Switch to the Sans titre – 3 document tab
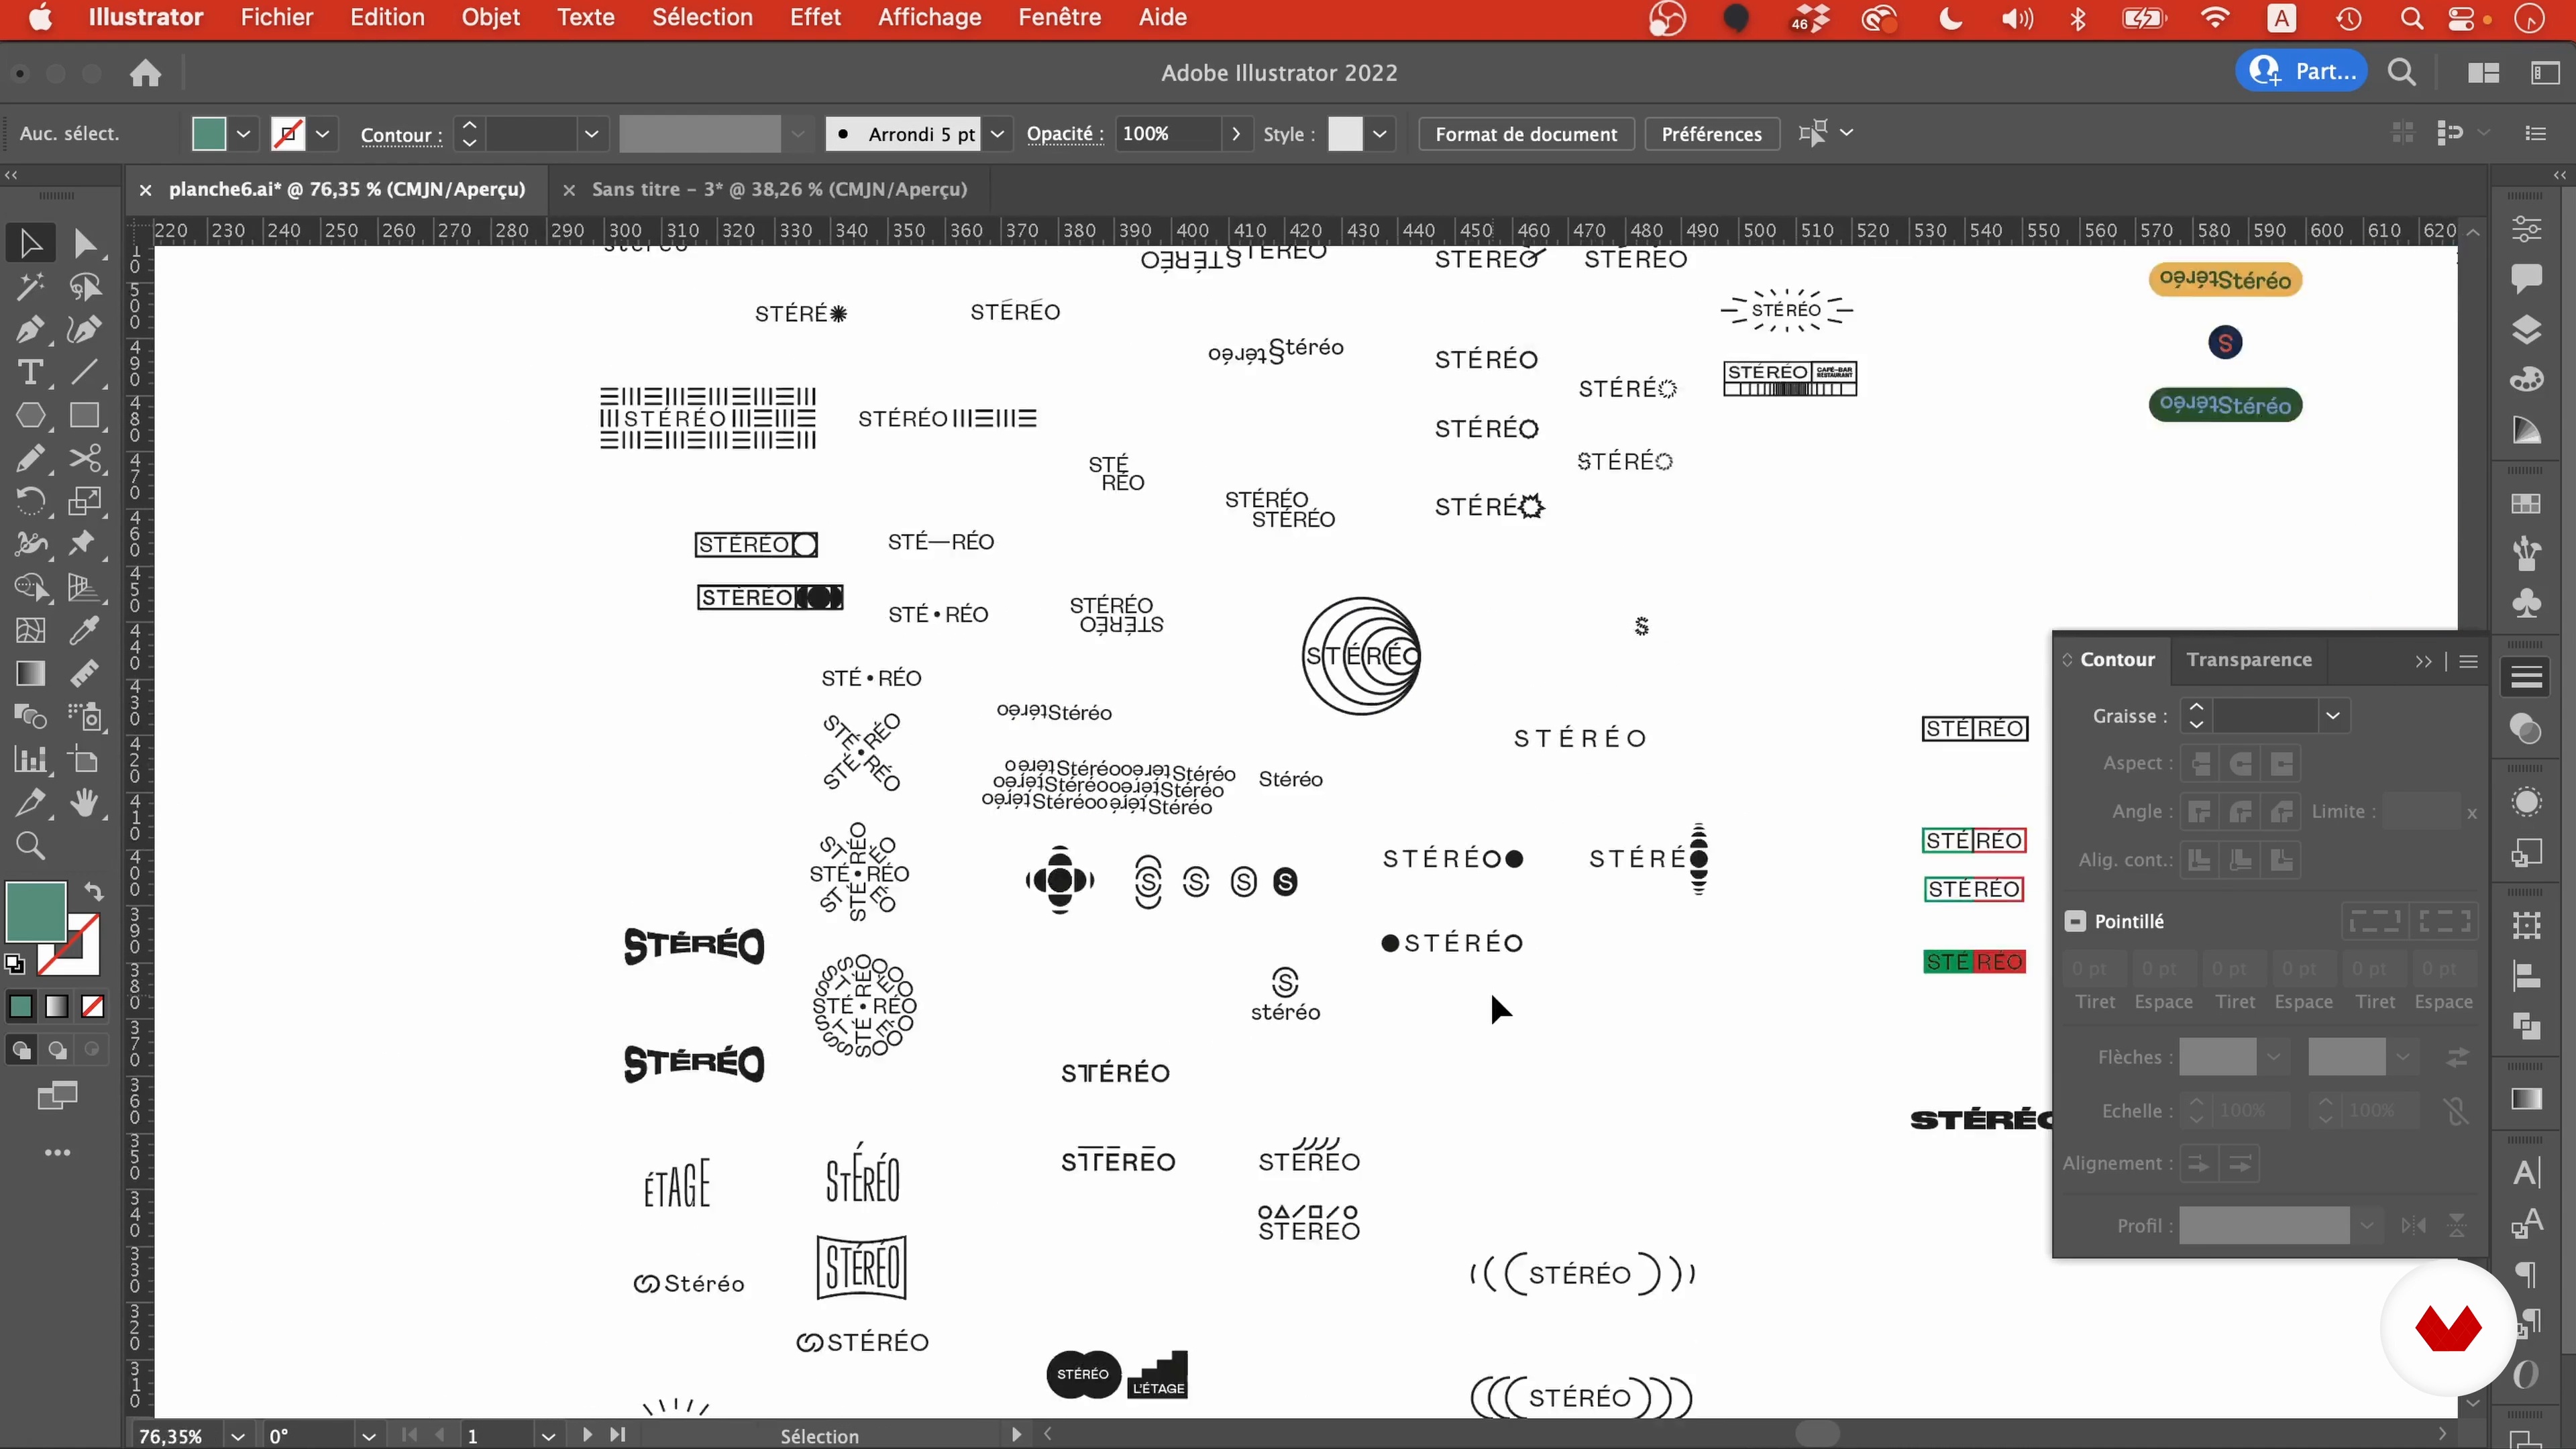 779,189
